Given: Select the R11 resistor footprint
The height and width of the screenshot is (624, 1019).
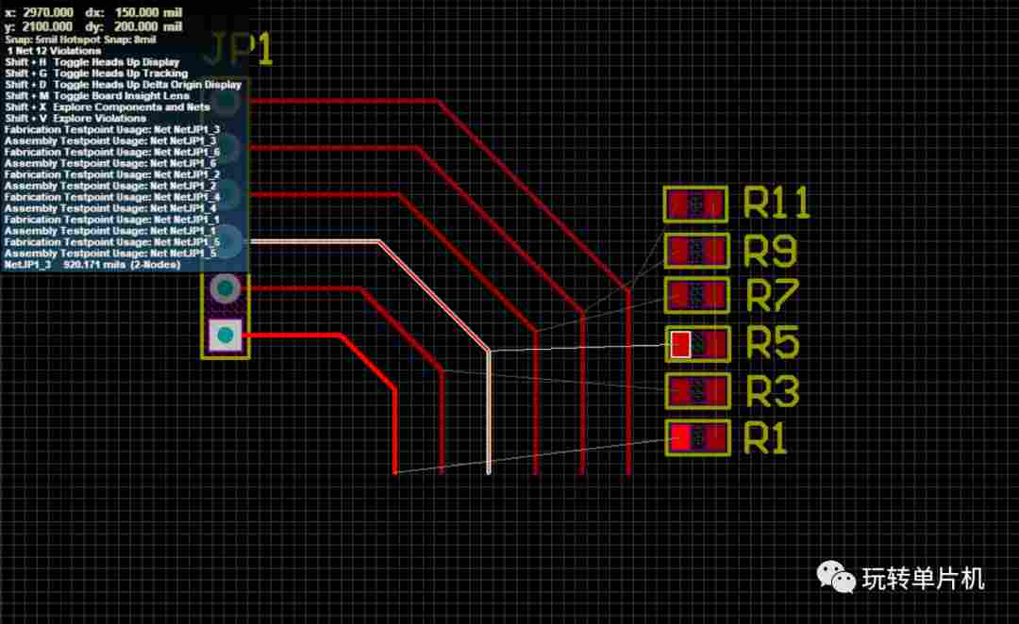Looking at the screenshot, I should point(695,205).
